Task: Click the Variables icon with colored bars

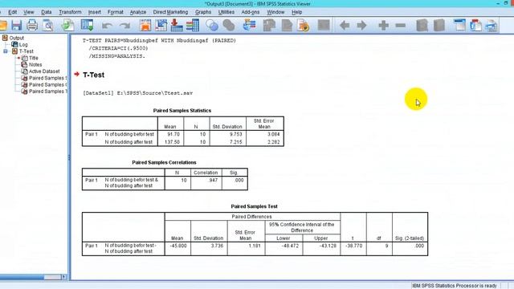Action: click(x=193, y=25)
